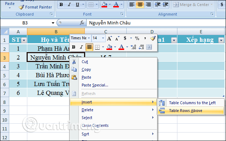Click the Name Box showing B3
The image size is (226, 141).
[x=25, y=23]
